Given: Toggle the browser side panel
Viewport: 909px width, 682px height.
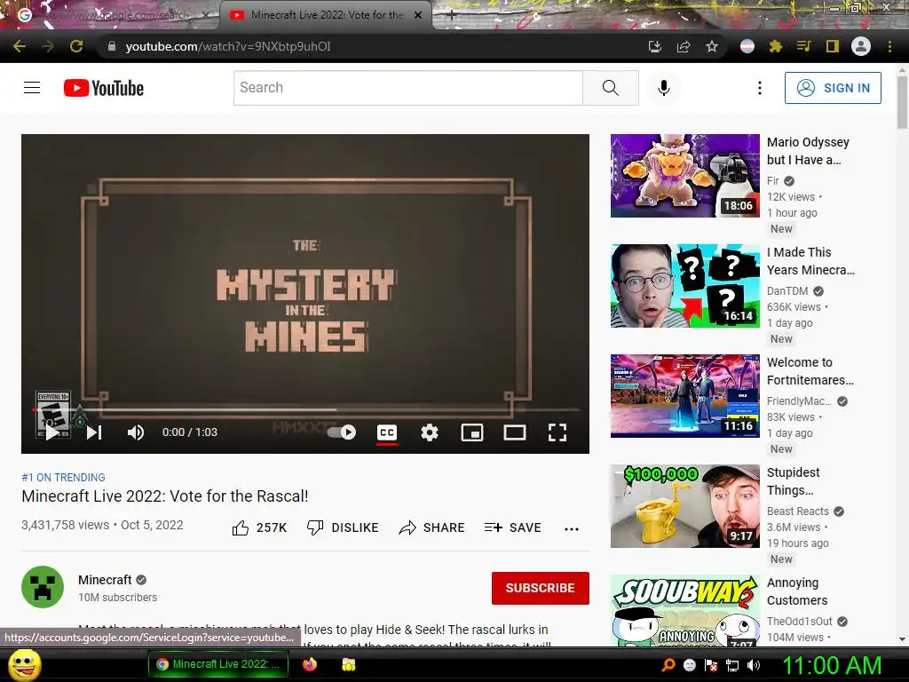Looking at the screenshot, I should point(833,46).
